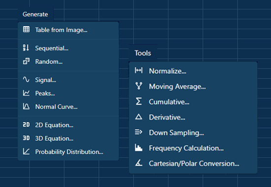The height and width of the screenshot is (187, 271).
Task: Click the bell curve icon beside Normal Curve
Action: (x=26, y=106)
